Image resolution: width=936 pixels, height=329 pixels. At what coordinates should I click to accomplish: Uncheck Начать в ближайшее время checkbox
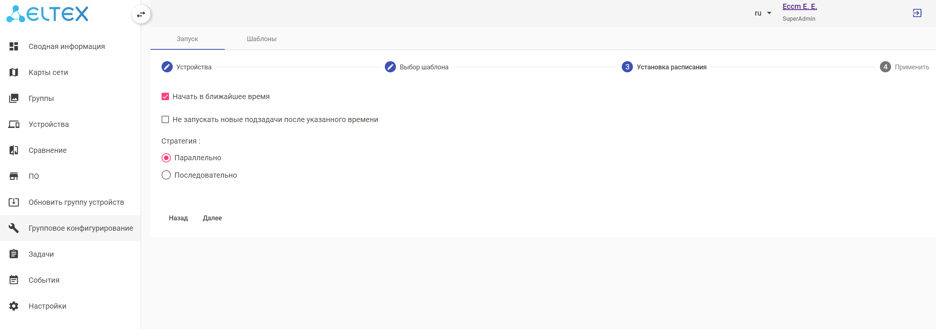click(165, 97)
